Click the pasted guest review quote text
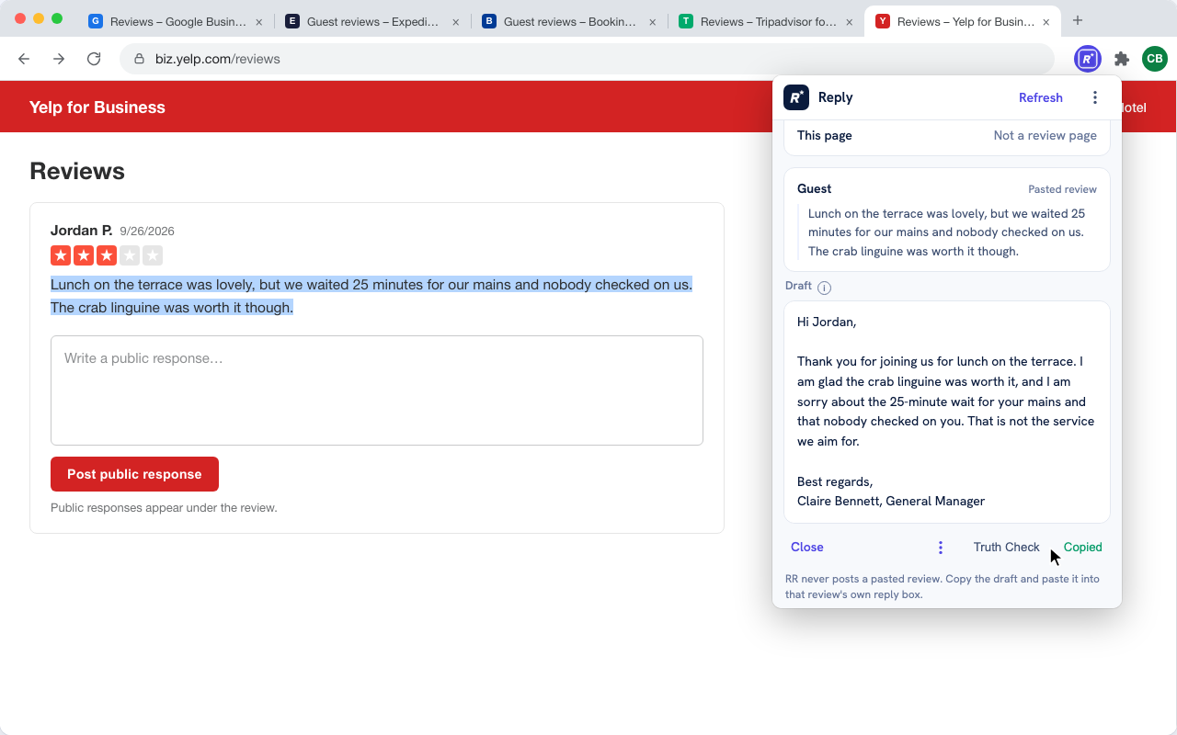This screenshot has height=735, width=1177. click(947, 232)
